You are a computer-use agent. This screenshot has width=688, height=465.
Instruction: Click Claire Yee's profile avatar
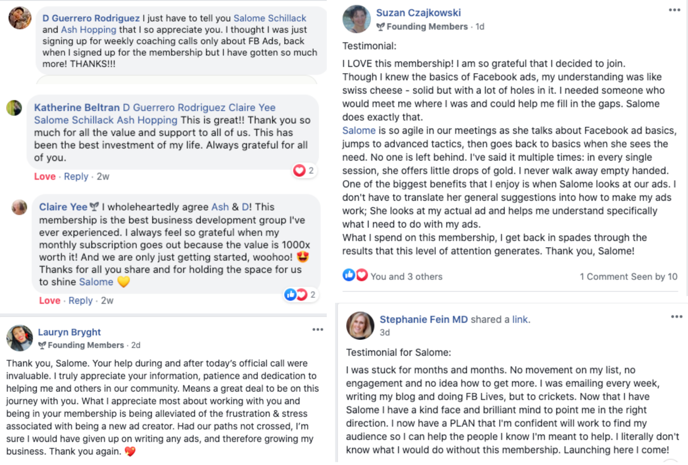(19, 207)
